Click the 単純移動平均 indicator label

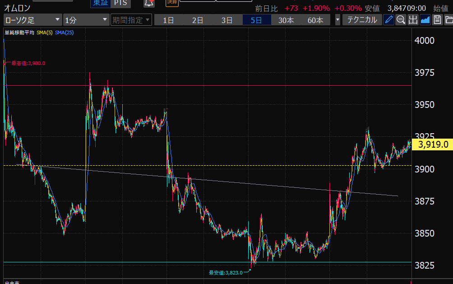tap(19, 33)
